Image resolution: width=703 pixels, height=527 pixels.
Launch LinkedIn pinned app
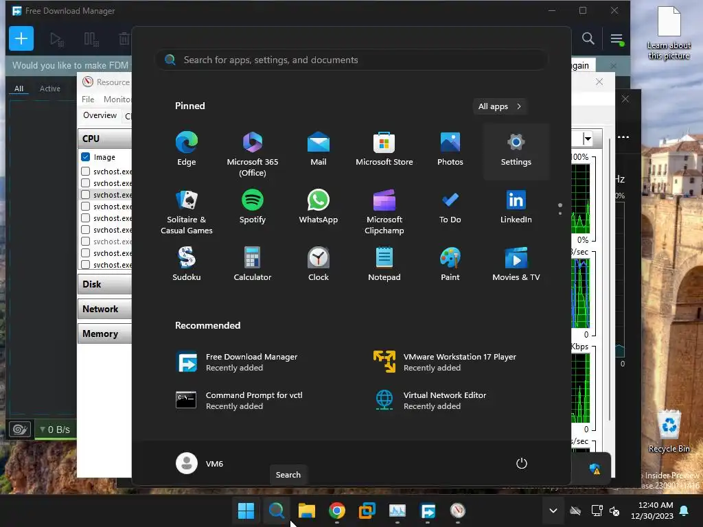pyautogui.click(x=516, y=207)
